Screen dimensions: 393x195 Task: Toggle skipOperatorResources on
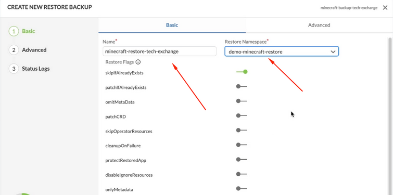click(242, 130)
